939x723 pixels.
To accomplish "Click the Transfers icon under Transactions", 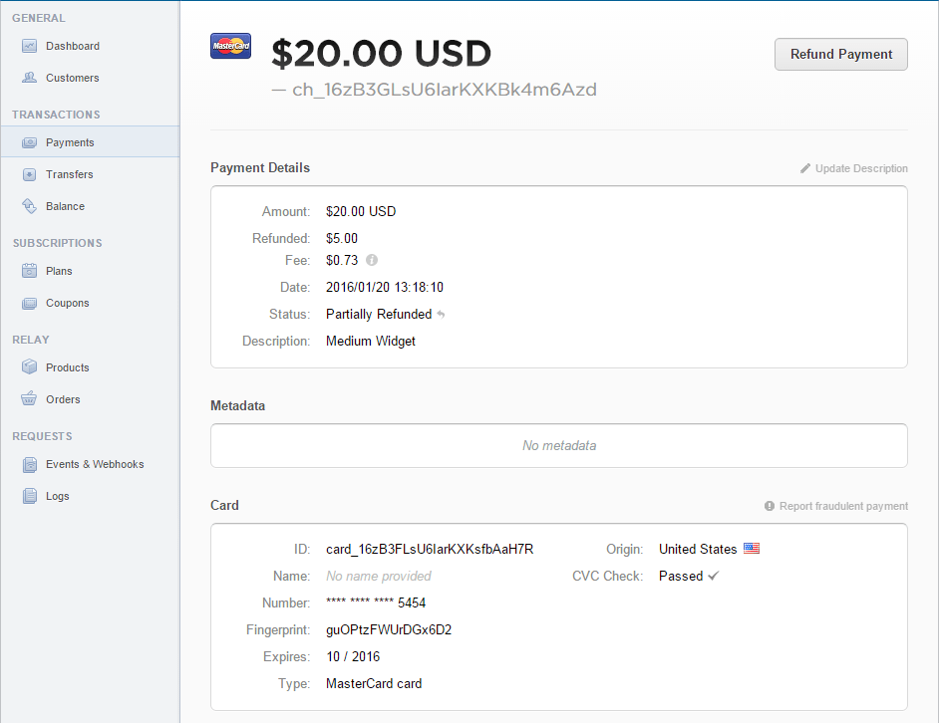I will click(30, 174).
